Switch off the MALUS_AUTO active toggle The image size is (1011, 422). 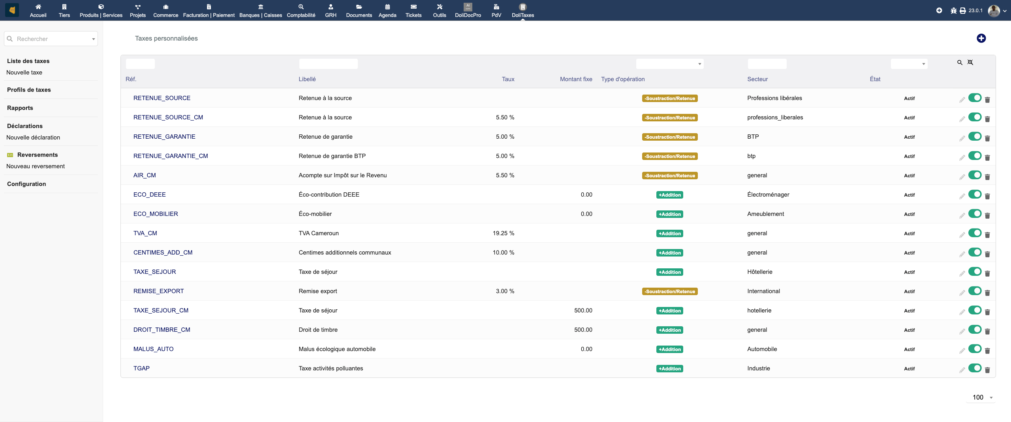pos(975,349)
